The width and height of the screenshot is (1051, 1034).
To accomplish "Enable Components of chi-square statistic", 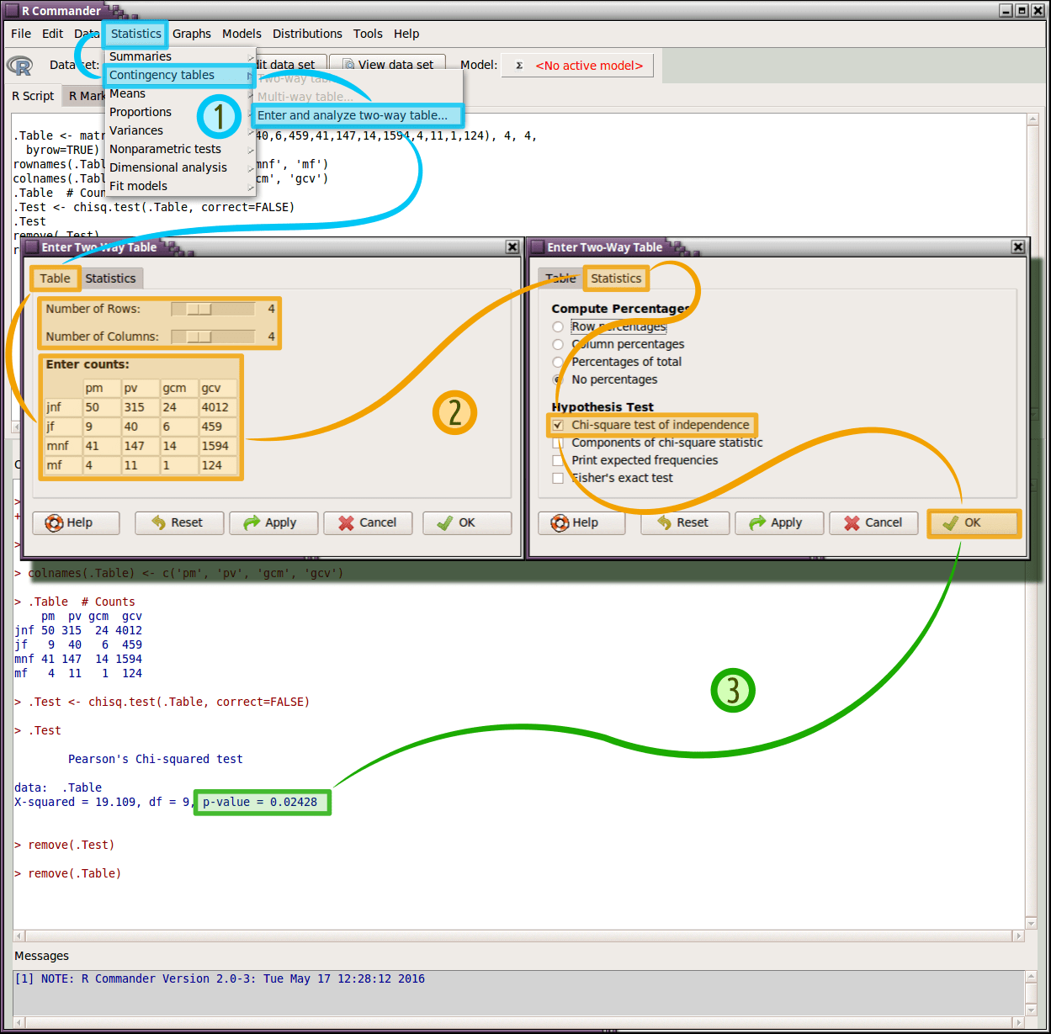I will click(558, 443).
